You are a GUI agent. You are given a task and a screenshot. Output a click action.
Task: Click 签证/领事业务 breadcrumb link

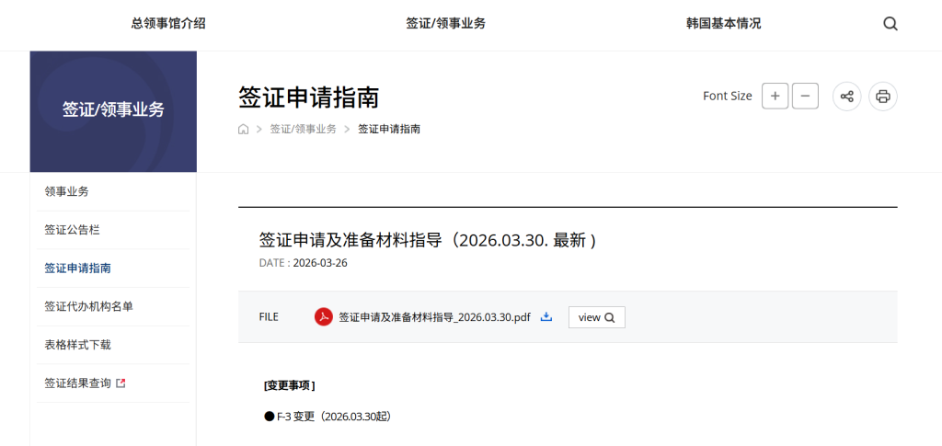pos(303,130)
